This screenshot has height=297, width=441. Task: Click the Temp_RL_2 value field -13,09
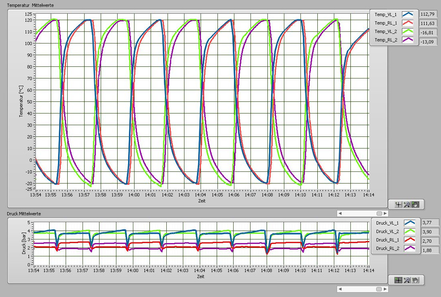[x=428, y=42]
